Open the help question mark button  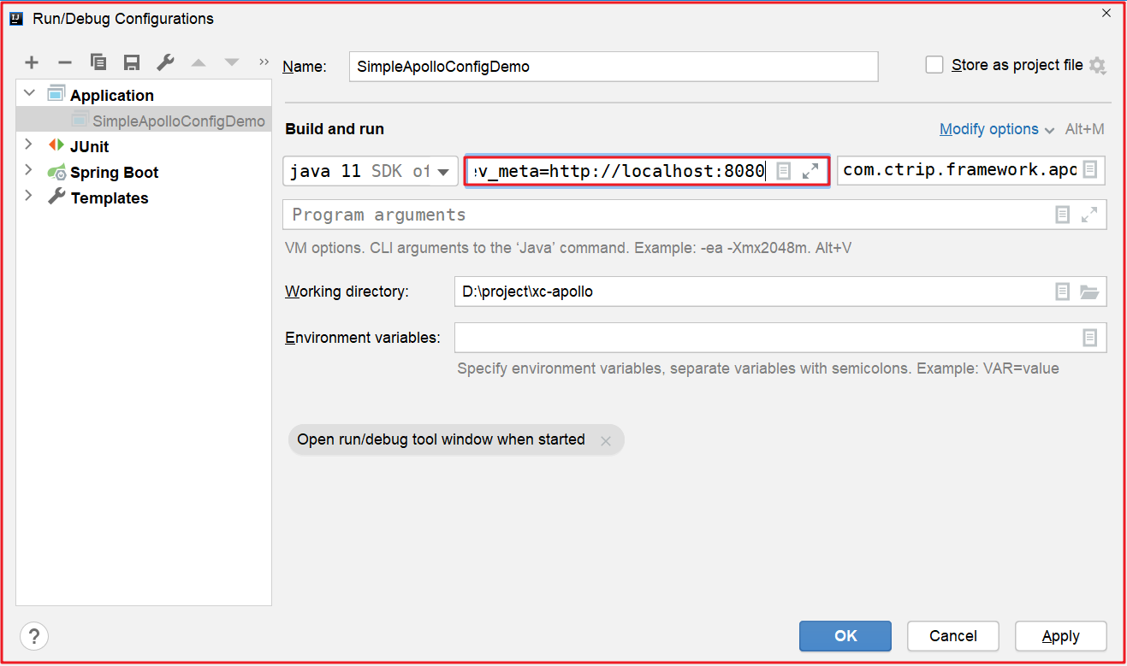(x=34, y=636)
